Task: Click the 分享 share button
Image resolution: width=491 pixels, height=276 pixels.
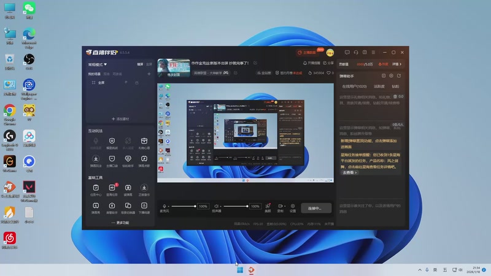Action: pyautogui.click(x=328, y=63)
